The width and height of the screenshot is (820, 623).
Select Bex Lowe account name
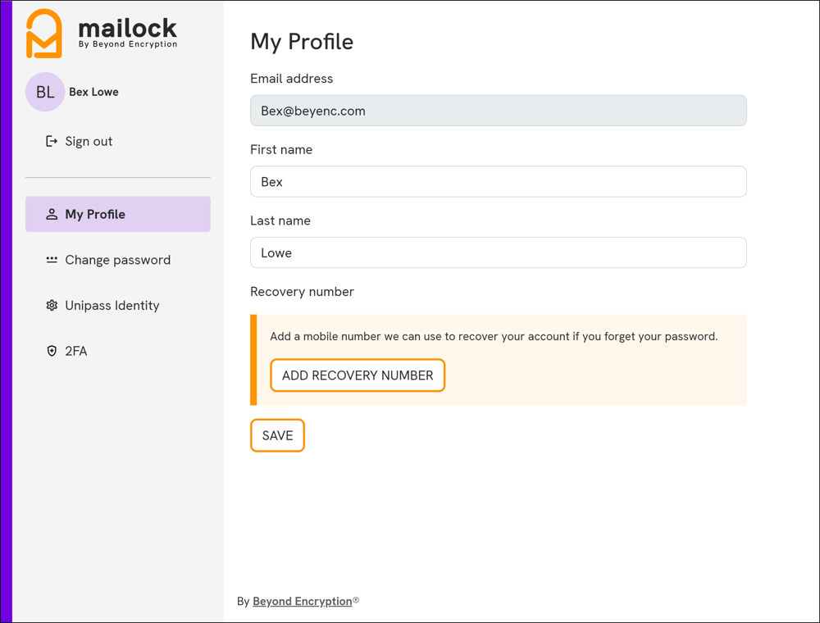click(x=93, y=92)
